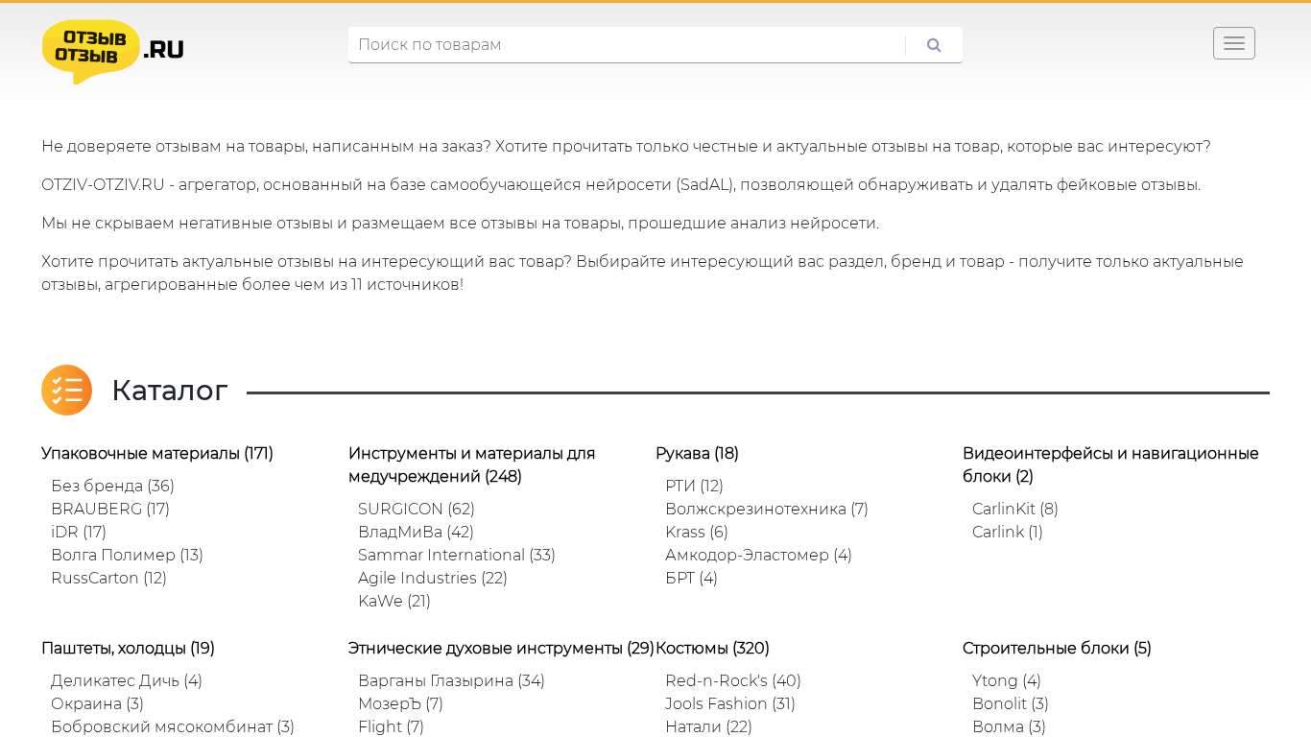The image size is (1311, 737).
Task: Select brand Натали (22)
Action: (x=708, y=726)
